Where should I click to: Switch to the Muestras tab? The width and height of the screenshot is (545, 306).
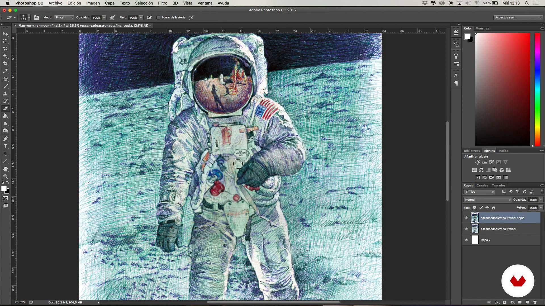tap(482, 28)
